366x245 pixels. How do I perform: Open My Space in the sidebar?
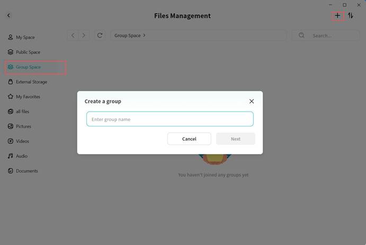point(25,38)
